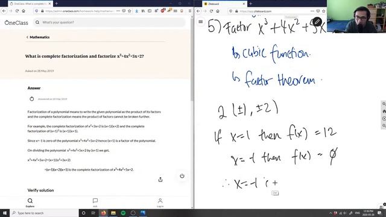Click the OneClass logo

click(16, 23)
